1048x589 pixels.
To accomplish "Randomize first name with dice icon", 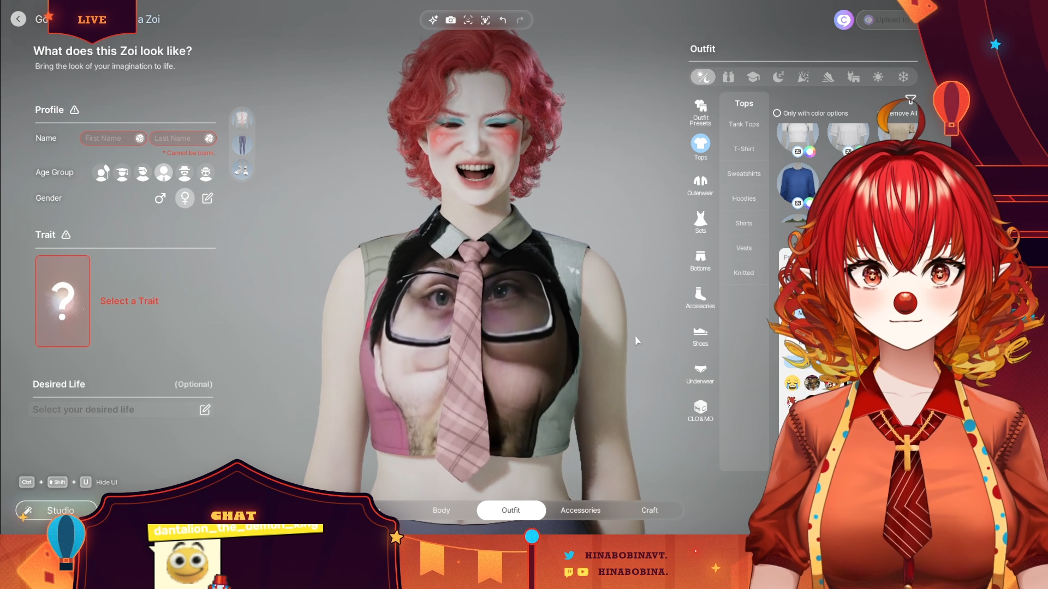I will coord(140,139).
